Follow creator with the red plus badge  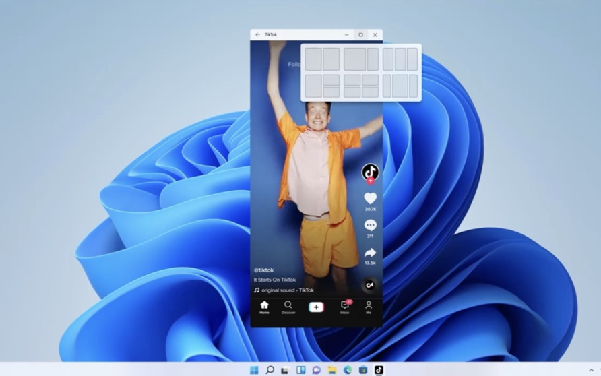pyautogui.click(x=371, y=181)
